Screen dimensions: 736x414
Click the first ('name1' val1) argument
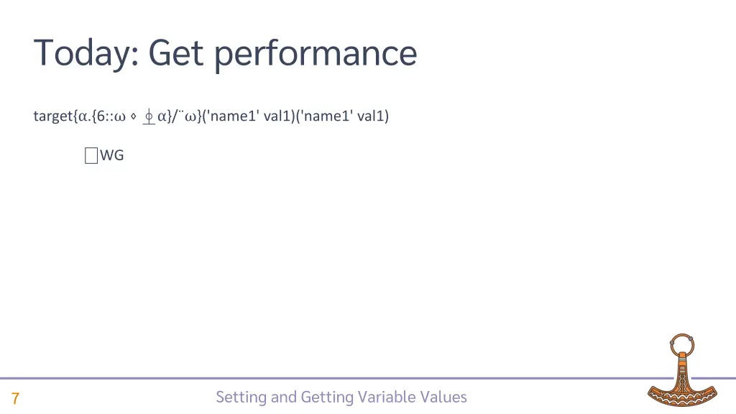(249, 116)
